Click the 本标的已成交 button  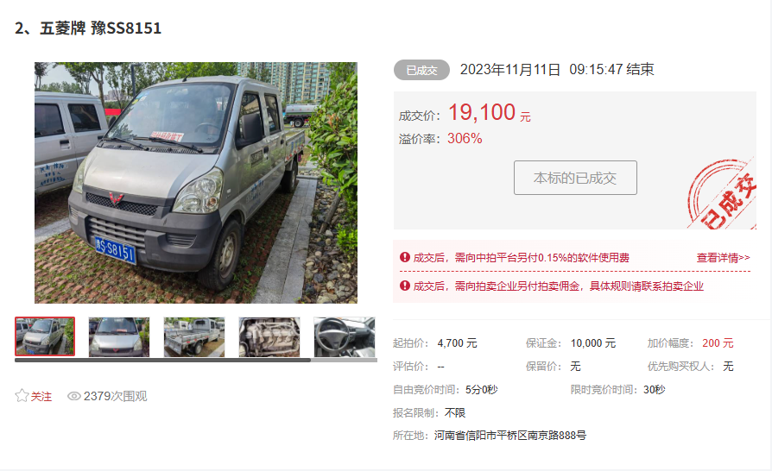tap(575, 178)
